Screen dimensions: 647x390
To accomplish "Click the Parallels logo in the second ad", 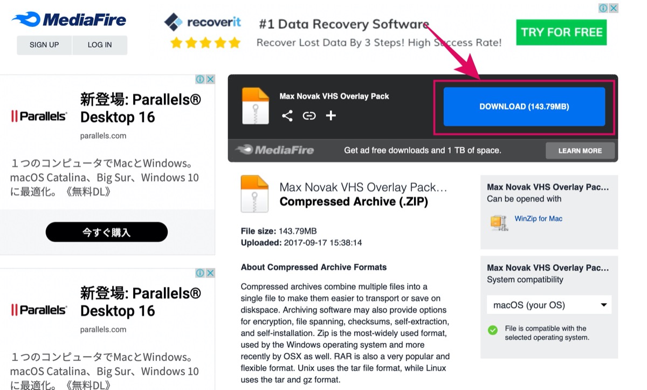I will (x=39, y=310).
